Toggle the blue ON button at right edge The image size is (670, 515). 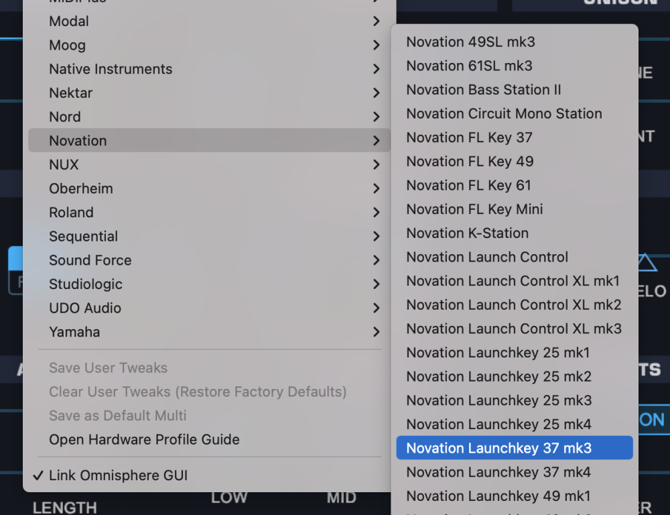point(651,420)
